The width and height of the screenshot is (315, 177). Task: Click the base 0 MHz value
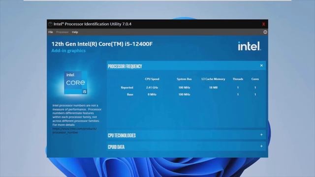(152, 94)
